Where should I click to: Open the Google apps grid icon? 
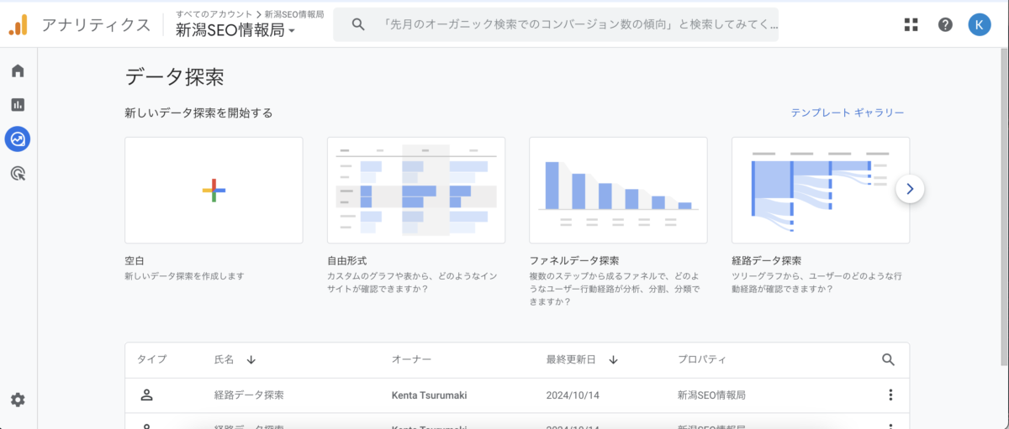click(x=911, y=24)
